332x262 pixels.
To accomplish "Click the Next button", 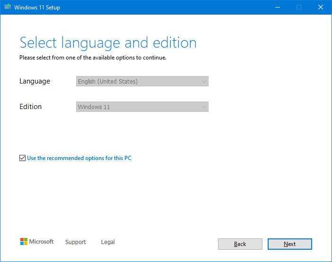I will 289,244.
